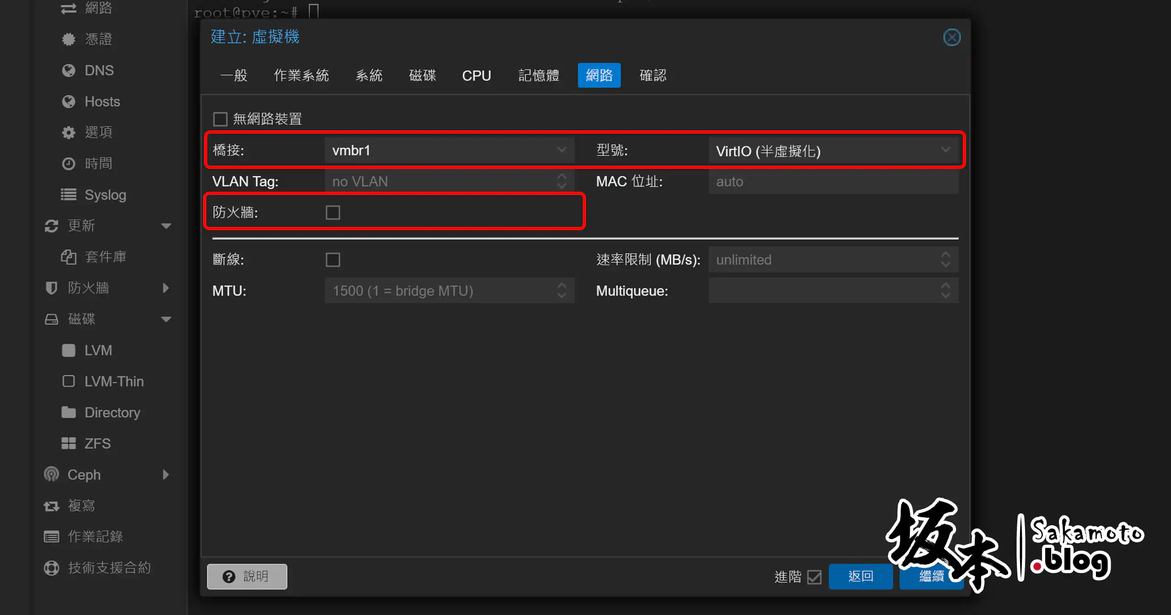Open the 說明 help dialog

tap(247, 576)
